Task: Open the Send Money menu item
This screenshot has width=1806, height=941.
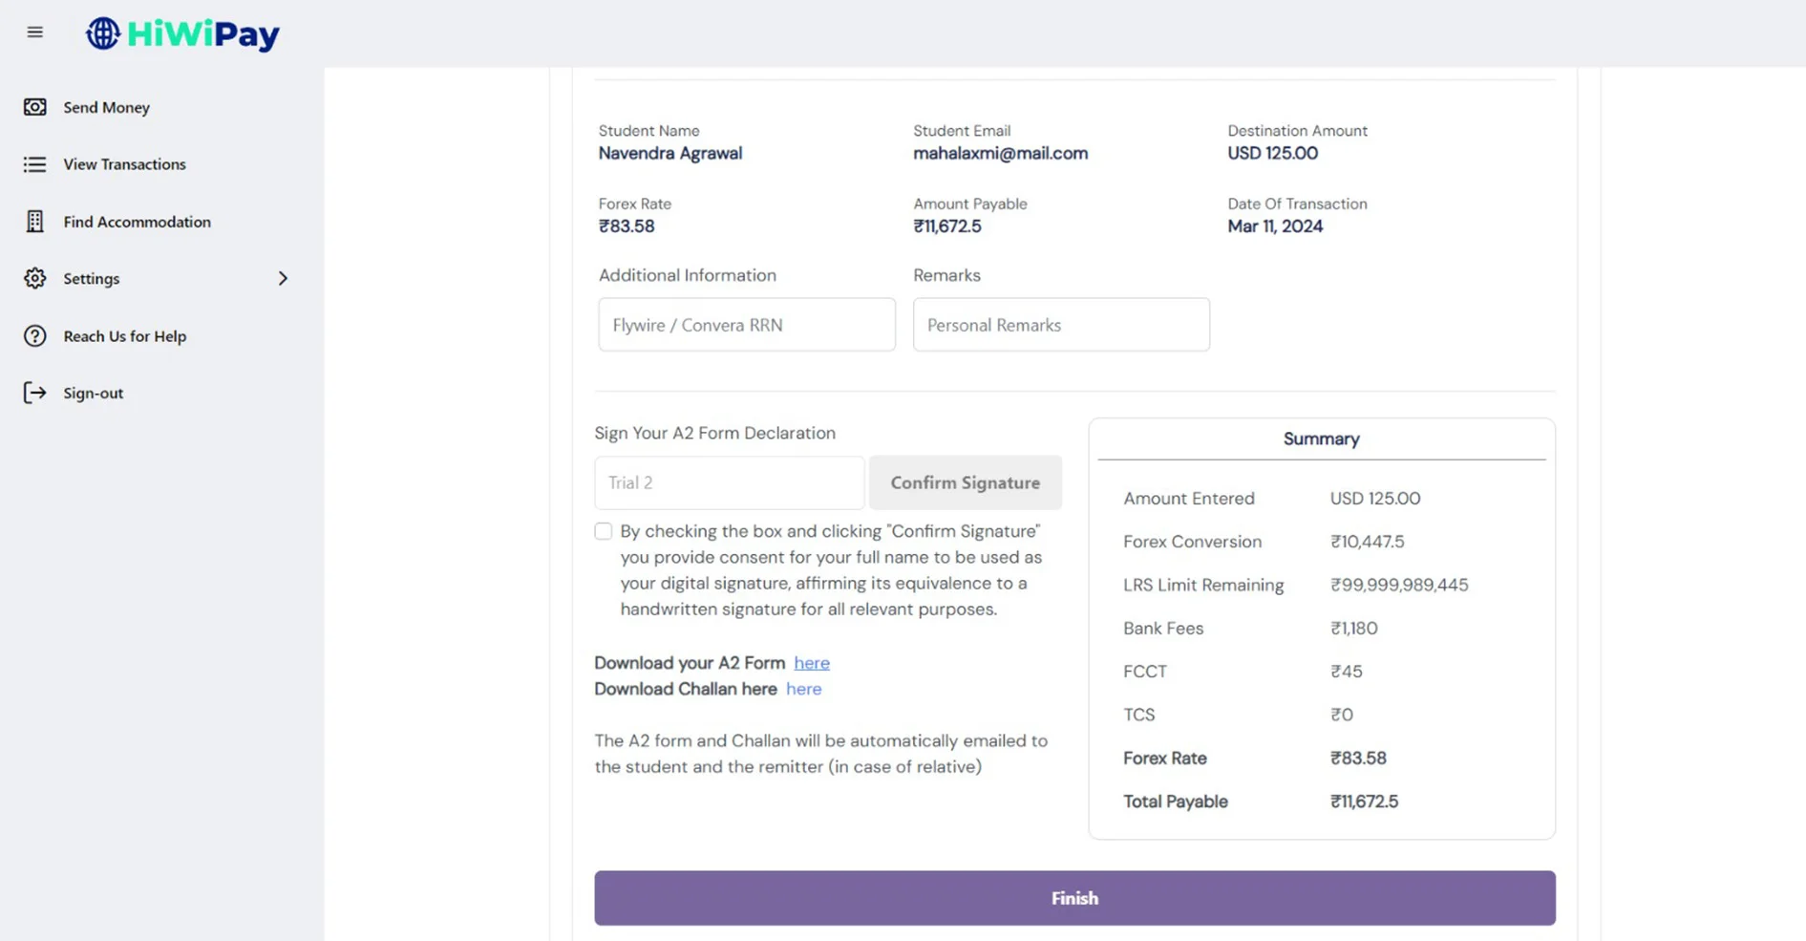Action: (107, 107)
